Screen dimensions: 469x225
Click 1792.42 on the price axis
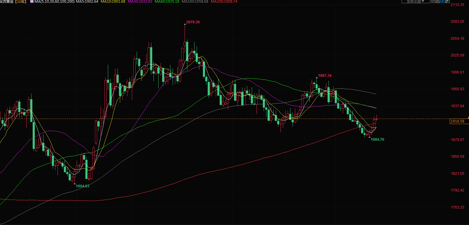click(458, 190)
